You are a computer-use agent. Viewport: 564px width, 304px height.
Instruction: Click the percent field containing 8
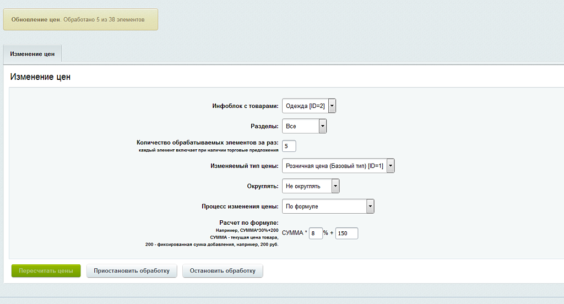tap(316, 234)
